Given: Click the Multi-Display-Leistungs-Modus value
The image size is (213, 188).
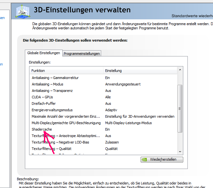Looking at the screenshot, I should pyautogui.click(x=128, y=123).
